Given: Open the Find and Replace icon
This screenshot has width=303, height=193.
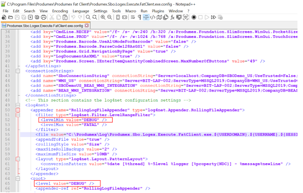Looking at the screenshot, I should point(94,17).
